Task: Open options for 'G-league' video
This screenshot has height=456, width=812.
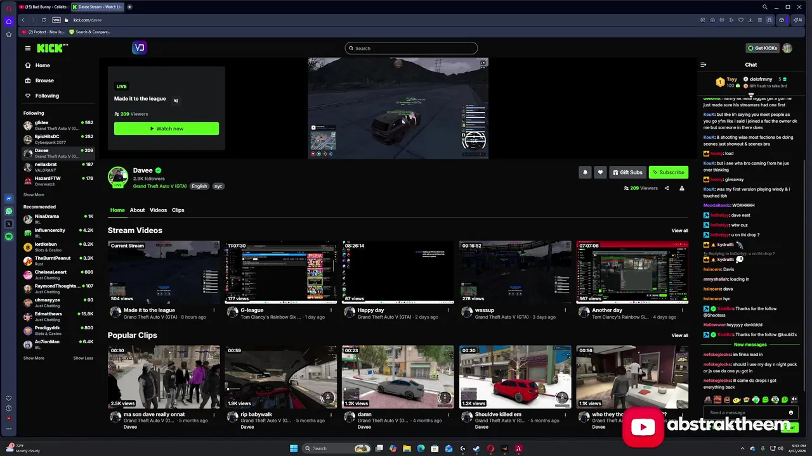Action: 331,310
